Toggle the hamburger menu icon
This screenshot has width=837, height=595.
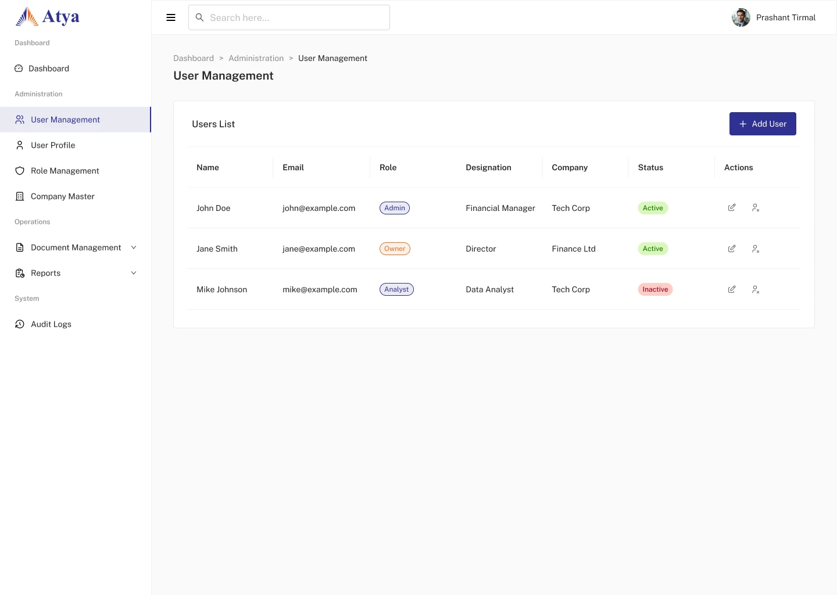171,17
